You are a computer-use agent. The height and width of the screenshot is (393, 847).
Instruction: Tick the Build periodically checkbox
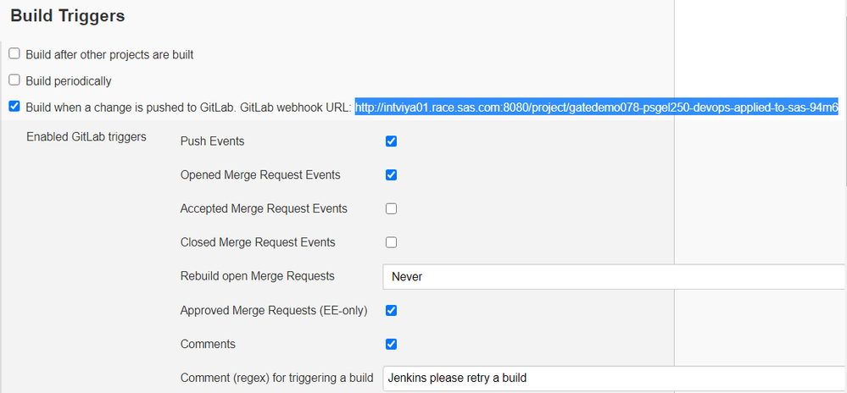point(14,80)
